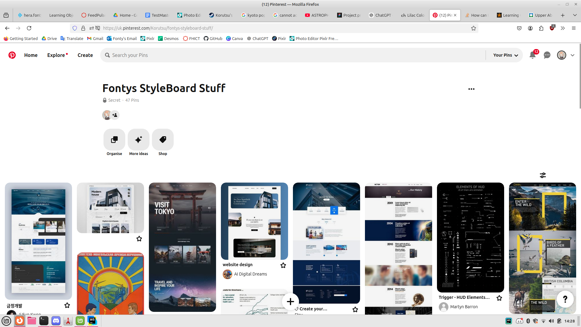Open notifications via the bell icon
581x327 pixels.
tap(533, 55)
